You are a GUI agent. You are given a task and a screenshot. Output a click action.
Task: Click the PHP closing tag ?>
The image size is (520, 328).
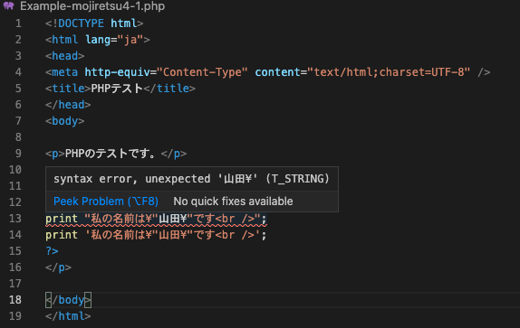52,251
